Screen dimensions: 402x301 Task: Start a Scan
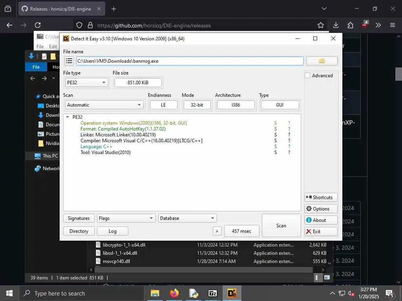[281, 225]
